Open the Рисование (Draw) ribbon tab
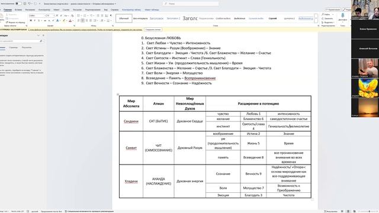 tap(30, 10)
